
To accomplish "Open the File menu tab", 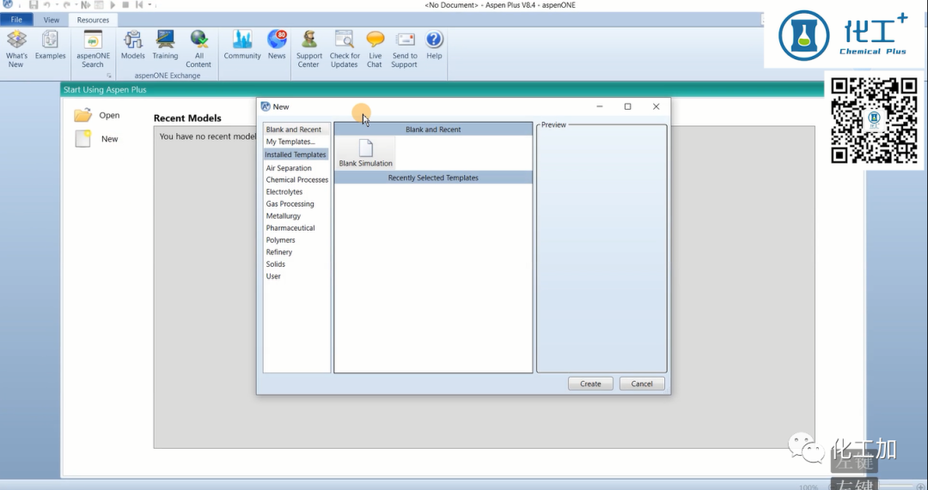I will 17,20.
